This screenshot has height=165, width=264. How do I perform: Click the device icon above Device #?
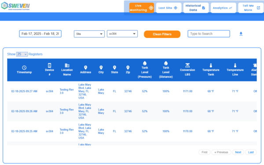point(49,65)
